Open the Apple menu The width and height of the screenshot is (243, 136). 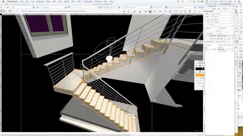pos(3,1)
